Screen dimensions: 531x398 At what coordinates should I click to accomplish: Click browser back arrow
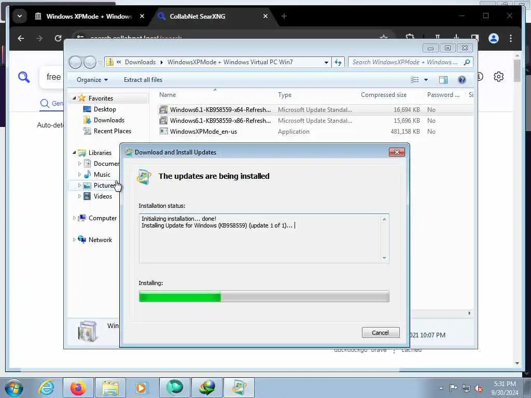[21, 38]
